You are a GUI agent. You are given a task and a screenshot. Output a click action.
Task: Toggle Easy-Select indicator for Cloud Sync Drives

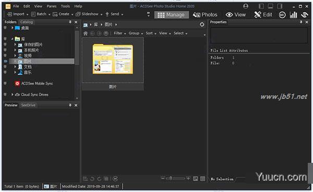5,94
